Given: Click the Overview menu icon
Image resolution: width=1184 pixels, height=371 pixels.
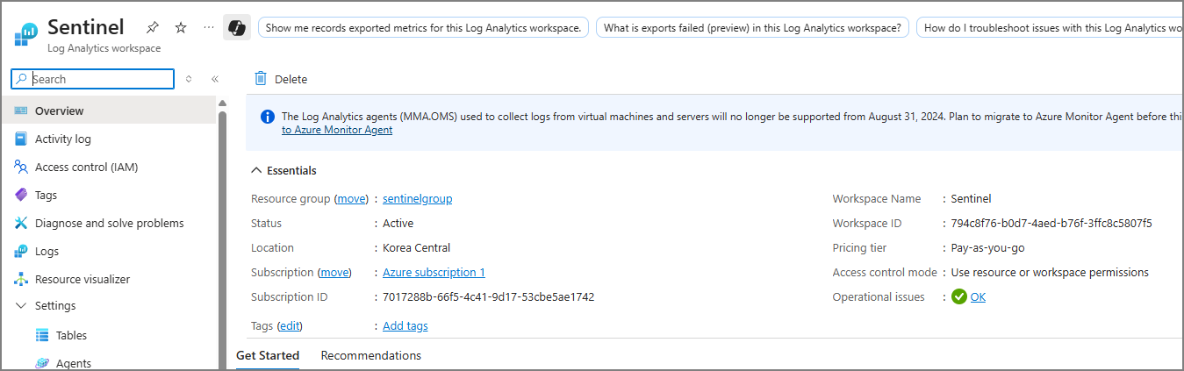Looking at the screenshot, I should point(21,111).
